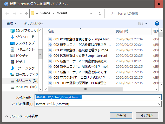Select the ミュージック folder in sidebar
This screenshot has width=165, height=124.
pyautogui.click(x=24, y=68)
